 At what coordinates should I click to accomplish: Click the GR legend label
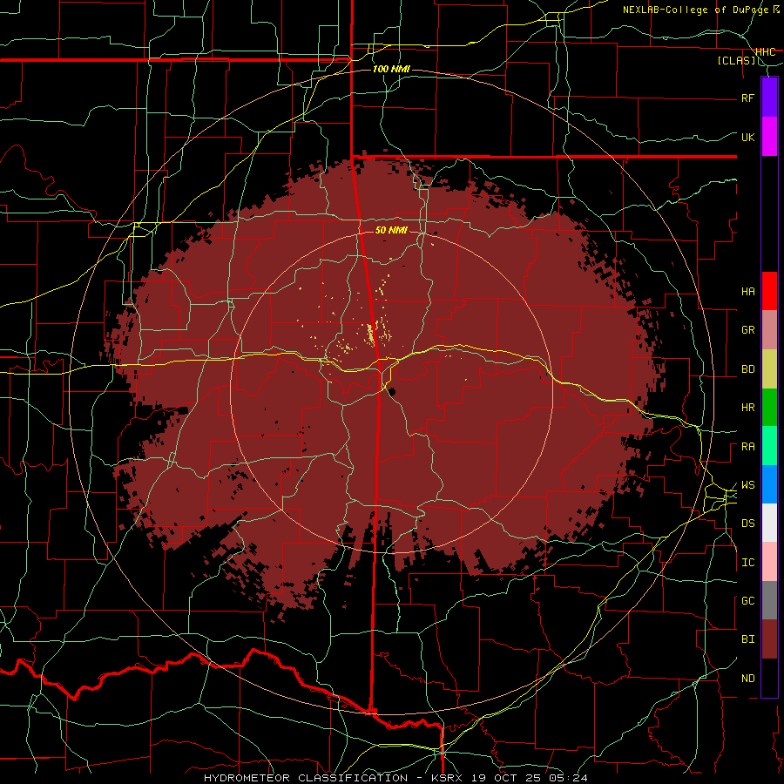pos(748,330)
